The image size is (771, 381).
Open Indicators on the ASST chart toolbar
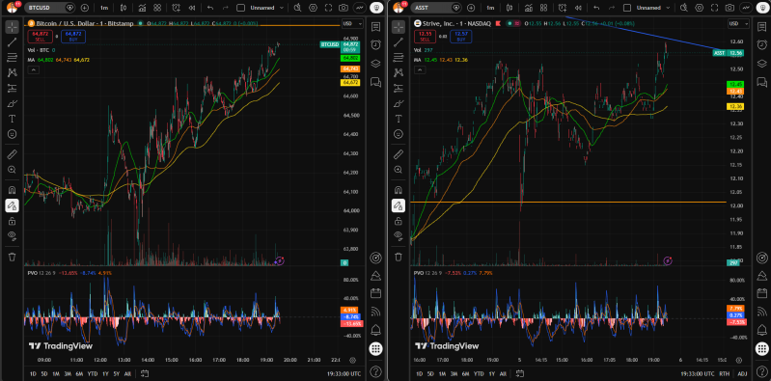coord(529,8)
